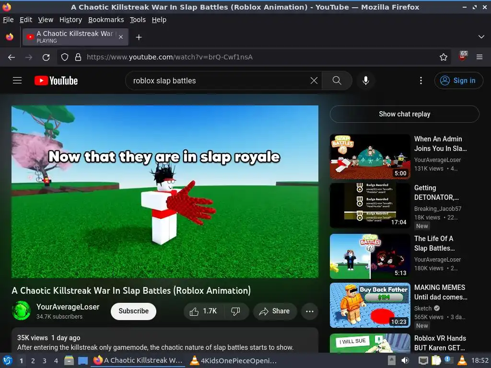
Task: Click the video player to pause
Action: (165, 192)
